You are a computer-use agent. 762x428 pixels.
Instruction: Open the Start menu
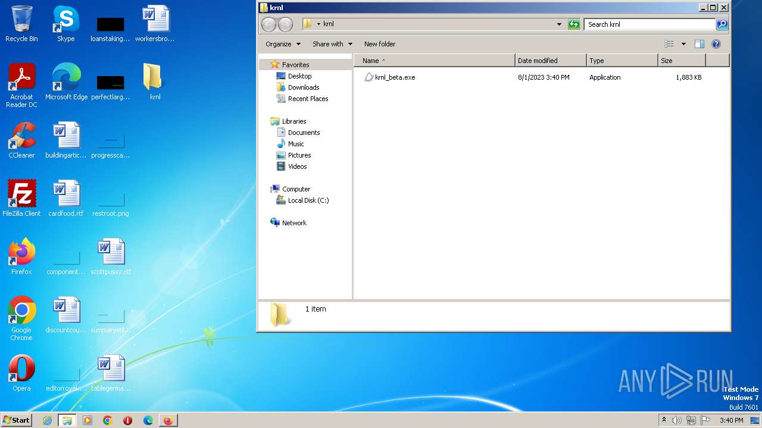17,420
